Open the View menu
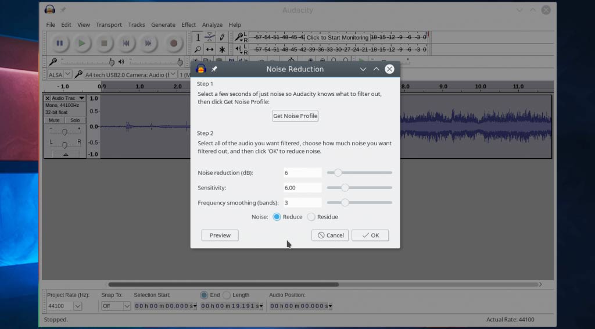 tap(84, 24)
